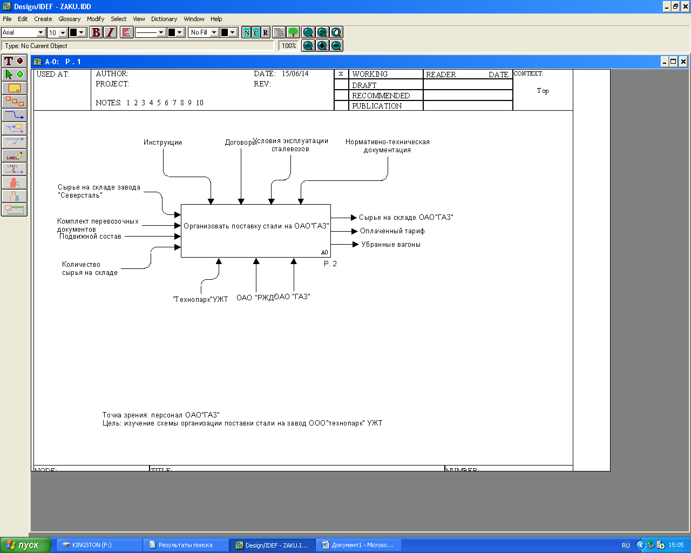Image resolution: width=691 pixels, height=553 pixels.
Task: Expand the font size 10 dropdown
Action: point(63,32)
